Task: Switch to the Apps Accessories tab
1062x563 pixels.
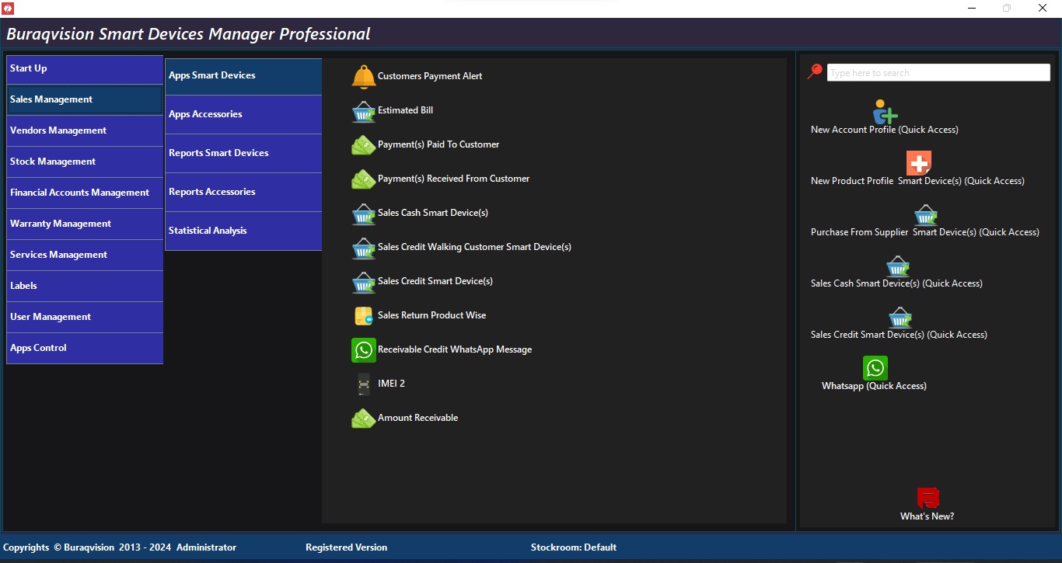Action: [x=243, y=114]
